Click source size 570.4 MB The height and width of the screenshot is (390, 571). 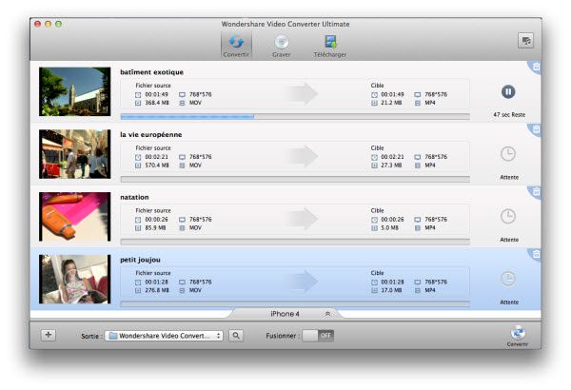coord(157,166)
